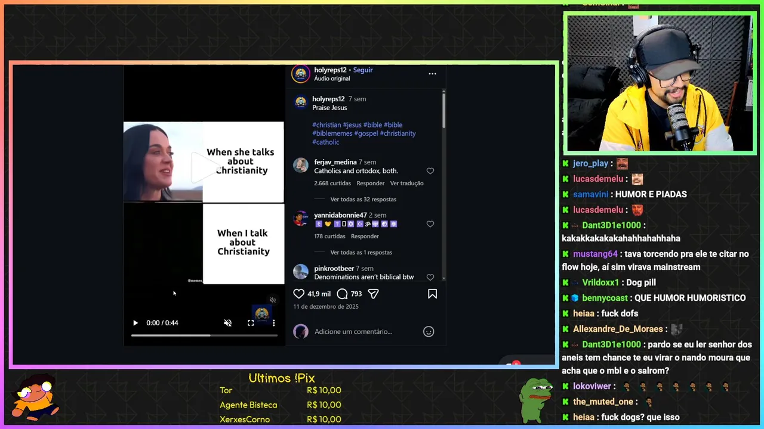
Task: Click the yannidabonnie47 avatar
Action: pos(301,218)
